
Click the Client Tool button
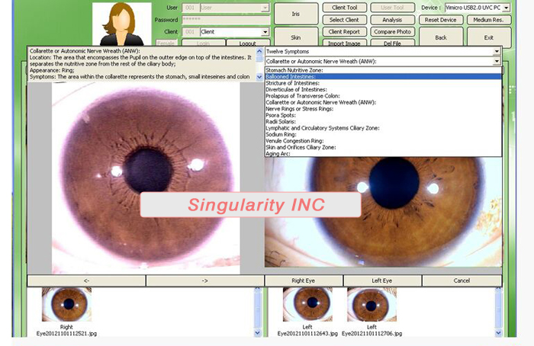point(345,8)
